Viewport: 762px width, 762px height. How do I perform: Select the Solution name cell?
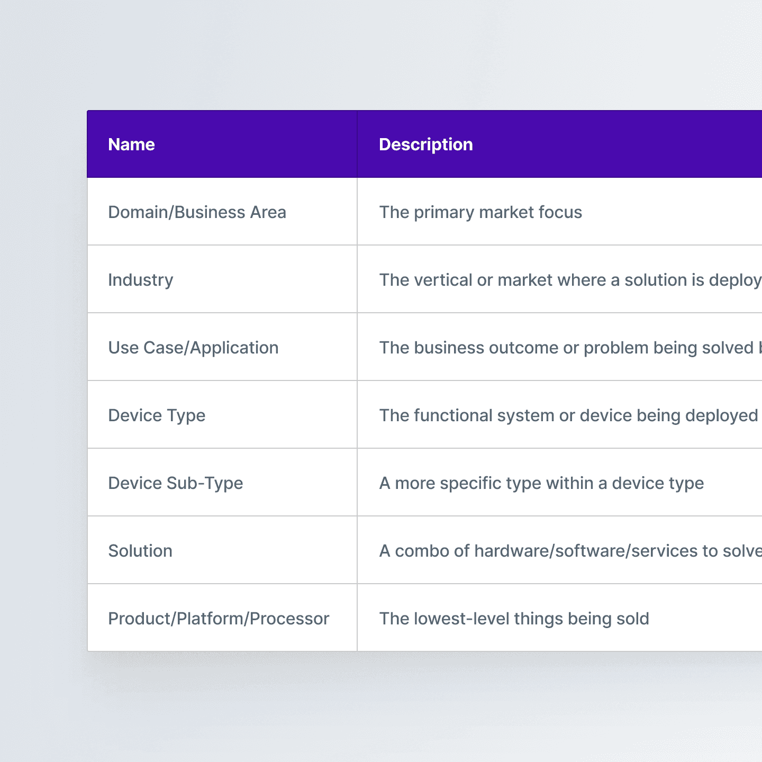tap(222, 550)
